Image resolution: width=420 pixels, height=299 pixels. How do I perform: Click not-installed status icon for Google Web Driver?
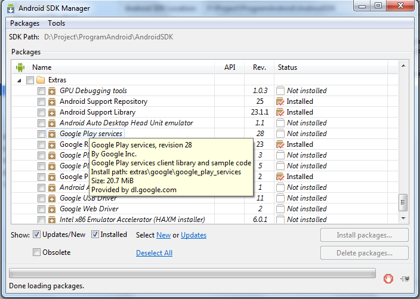(280, 209)
